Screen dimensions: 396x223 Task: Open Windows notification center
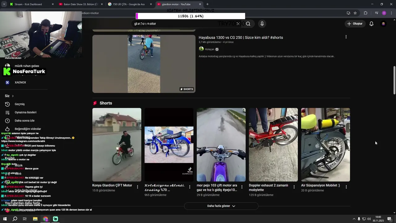point(390,219)
